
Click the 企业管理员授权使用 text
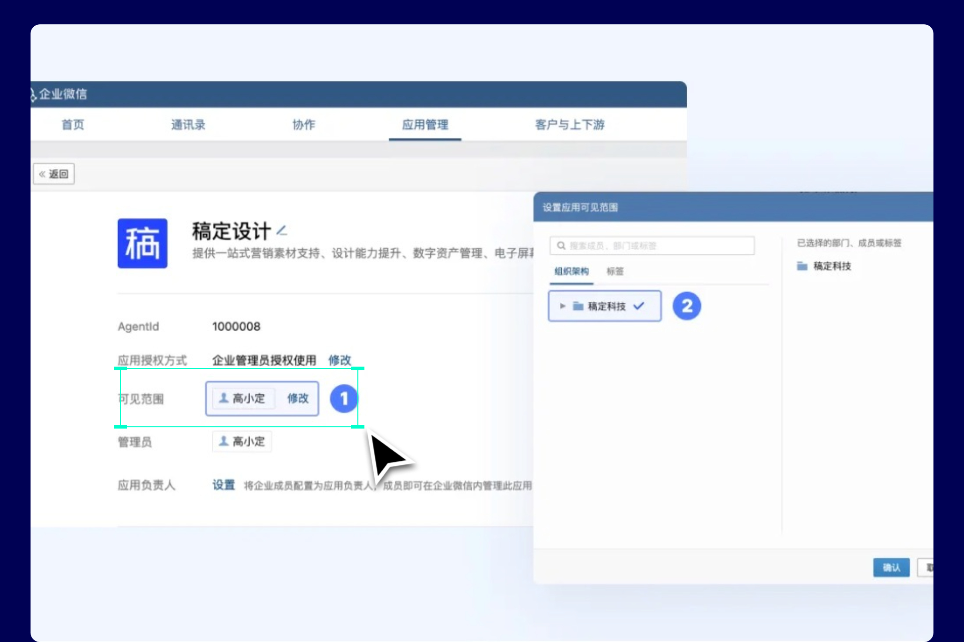264,360
